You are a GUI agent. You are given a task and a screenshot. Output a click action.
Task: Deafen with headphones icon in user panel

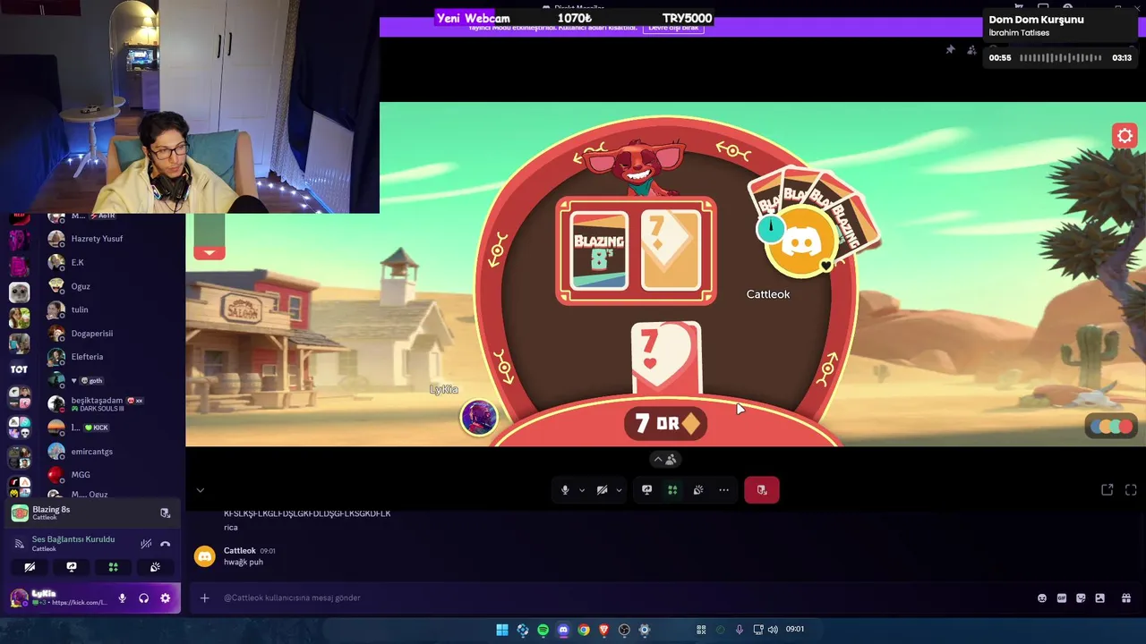pyautogui.click(x=143, y=598)
